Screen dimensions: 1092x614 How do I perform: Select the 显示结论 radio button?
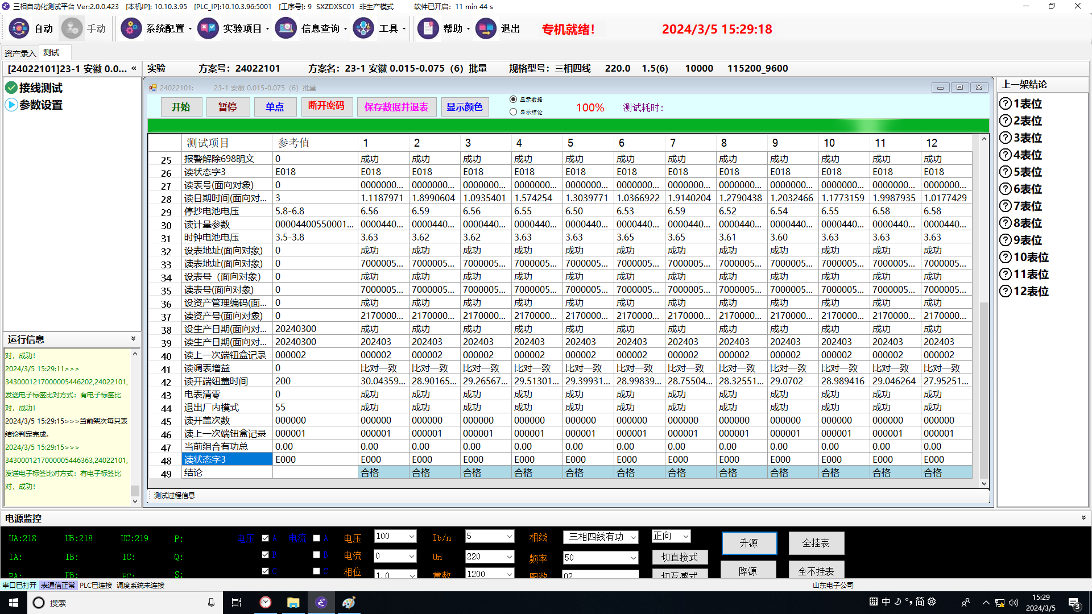tap(513, 112)
